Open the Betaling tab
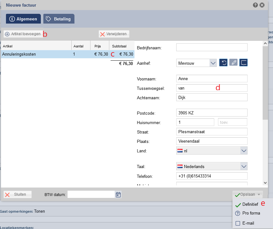 pos(59,19)
